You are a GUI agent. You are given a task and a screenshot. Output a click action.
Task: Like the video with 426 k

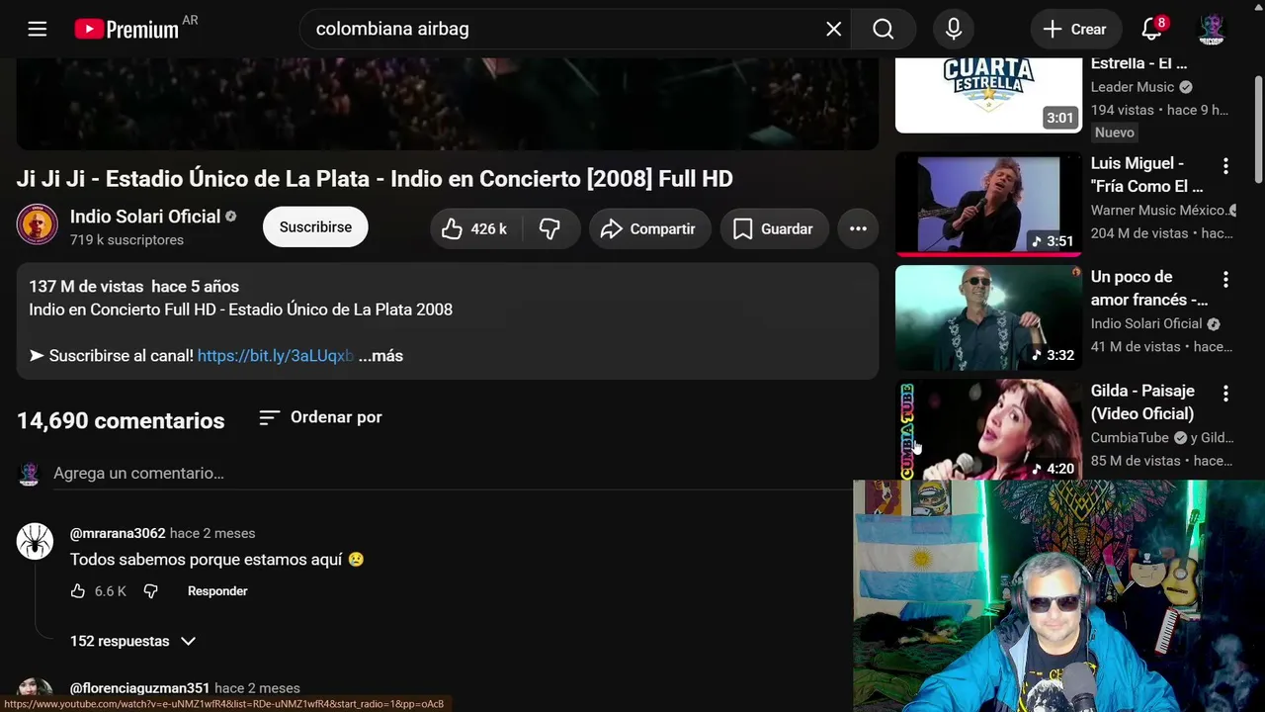point(474,228)
